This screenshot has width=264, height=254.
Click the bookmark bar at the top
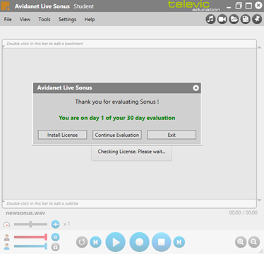click(129, 44)
